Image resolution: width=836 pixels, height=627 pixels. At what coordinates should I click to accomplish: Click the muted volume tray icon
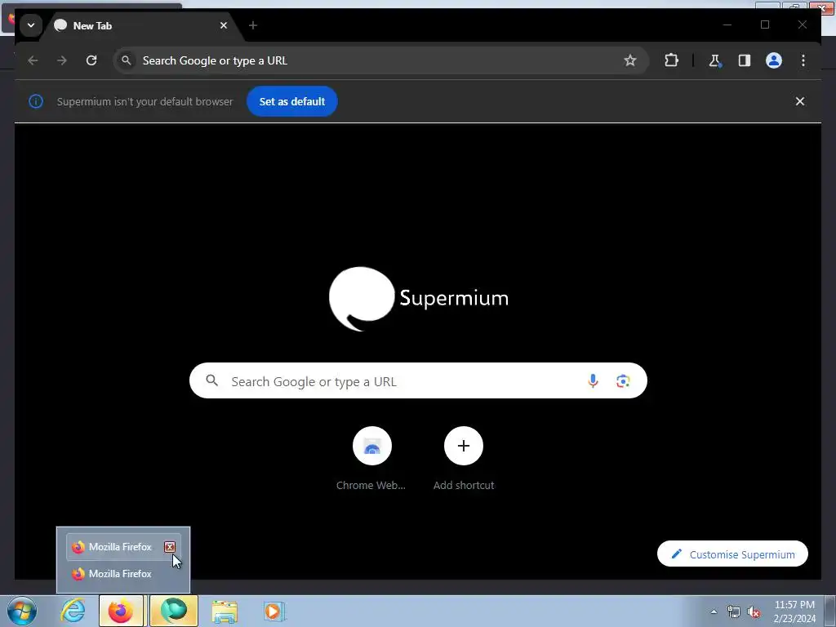click(754, 611)
